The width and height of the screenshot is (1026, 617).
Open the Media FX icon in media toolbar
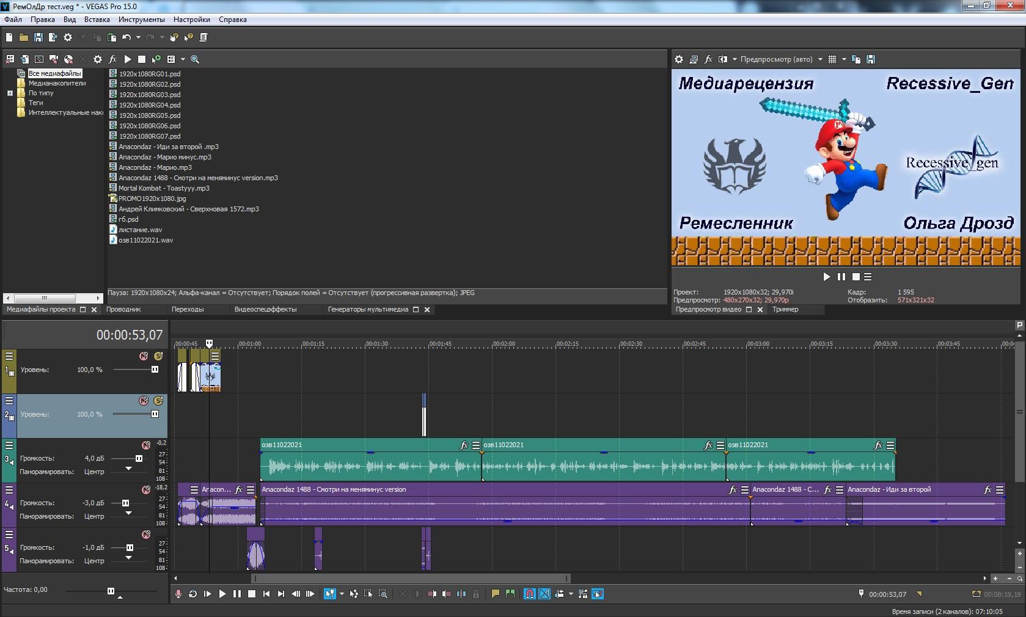(112, 59)
